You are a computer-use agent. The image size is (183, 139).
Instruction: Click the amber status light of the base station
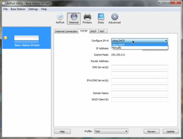tap(5, 38)
